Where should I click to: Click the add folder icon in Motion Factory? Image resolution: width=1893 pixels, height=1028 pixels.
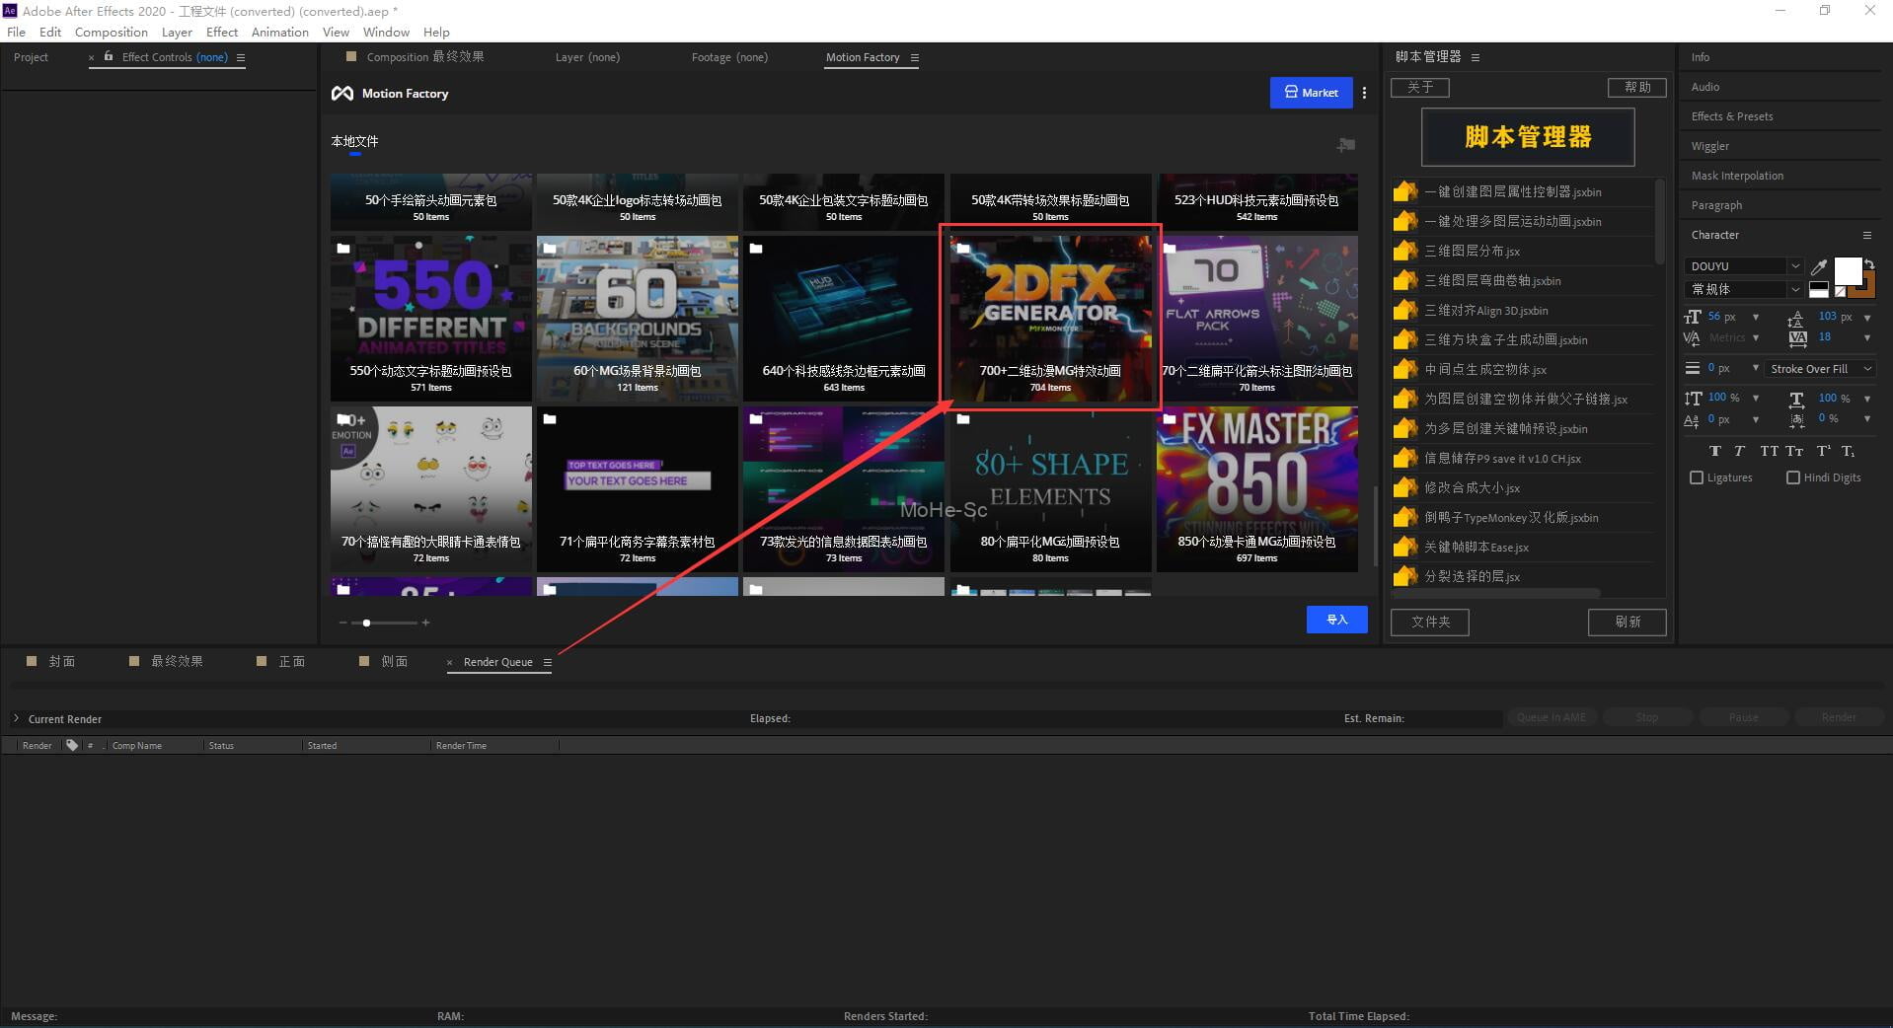coord(1345,145)
